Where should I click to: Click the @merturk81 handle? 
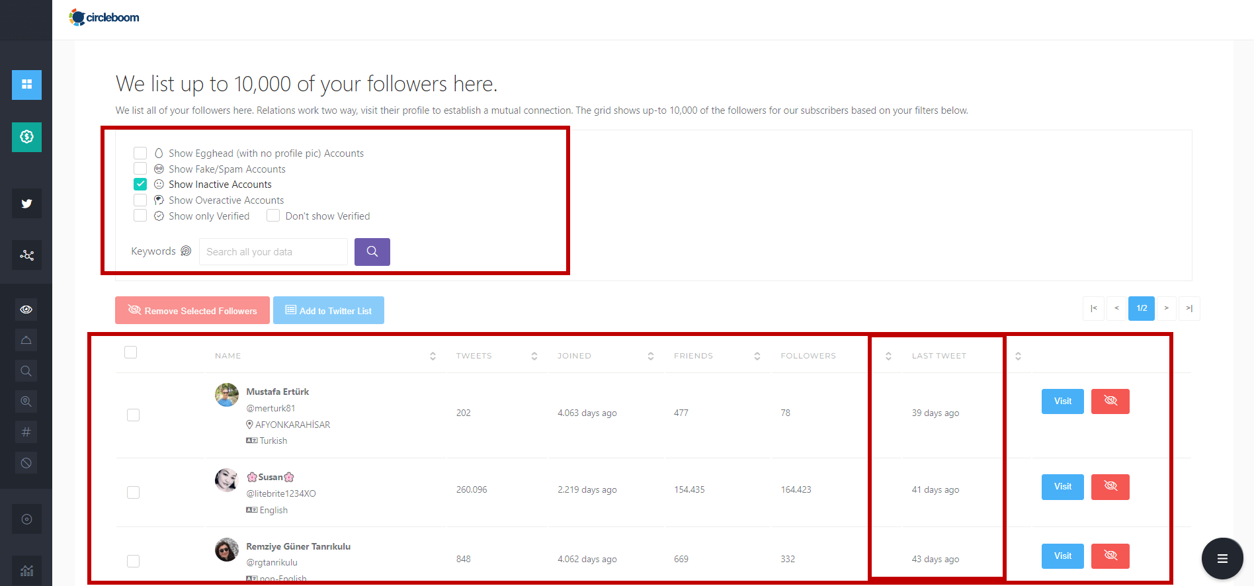[271, 408]
